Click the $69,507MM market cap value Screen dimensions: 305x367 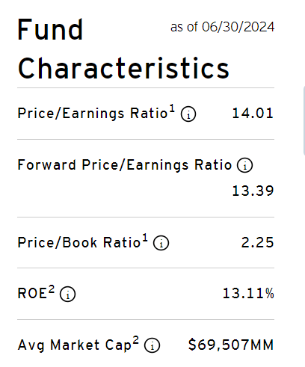point(231,345)
